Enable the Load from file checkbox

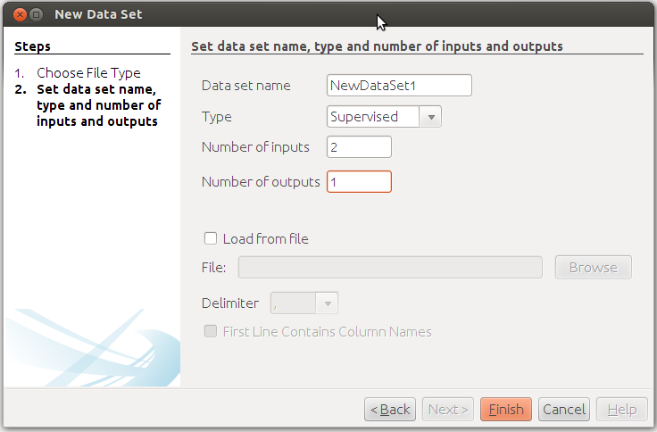point(211,238)
